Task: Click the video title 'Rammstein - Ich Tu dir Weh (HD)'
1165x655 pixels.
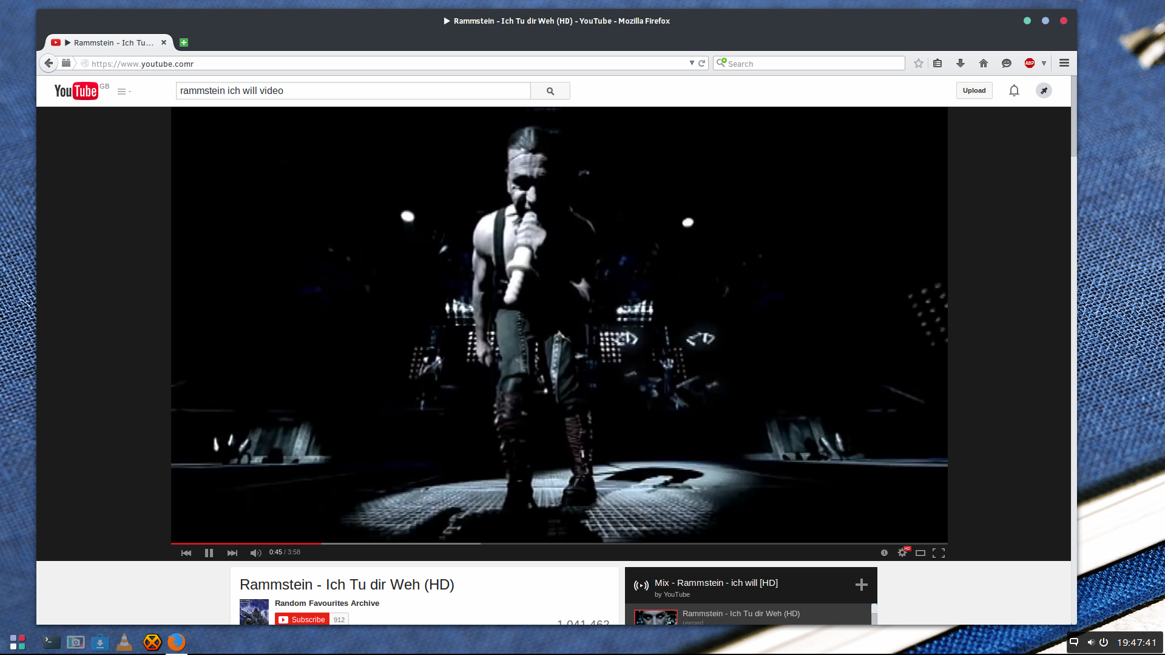Action: pyautogui.click(x=347, y=585)
